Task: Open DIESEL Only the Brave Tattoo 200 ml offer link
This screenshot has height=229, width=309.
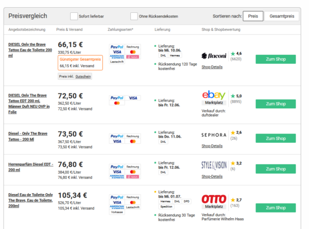Action: (x=30, y=50)
